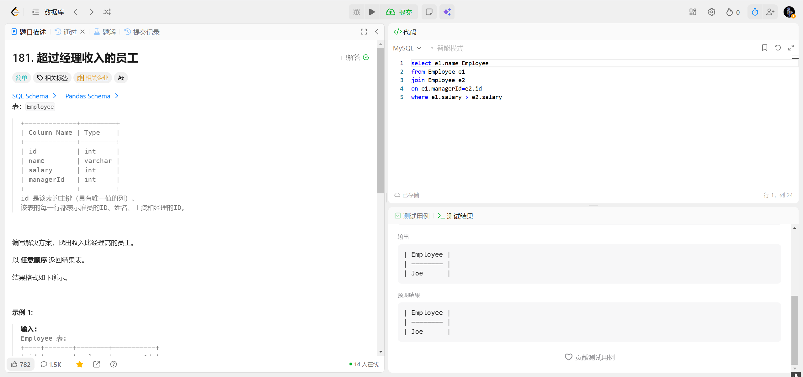The image size is (803, 377).
Task: Submit the solution with 提交 button
Action: (x=399, y=12)
